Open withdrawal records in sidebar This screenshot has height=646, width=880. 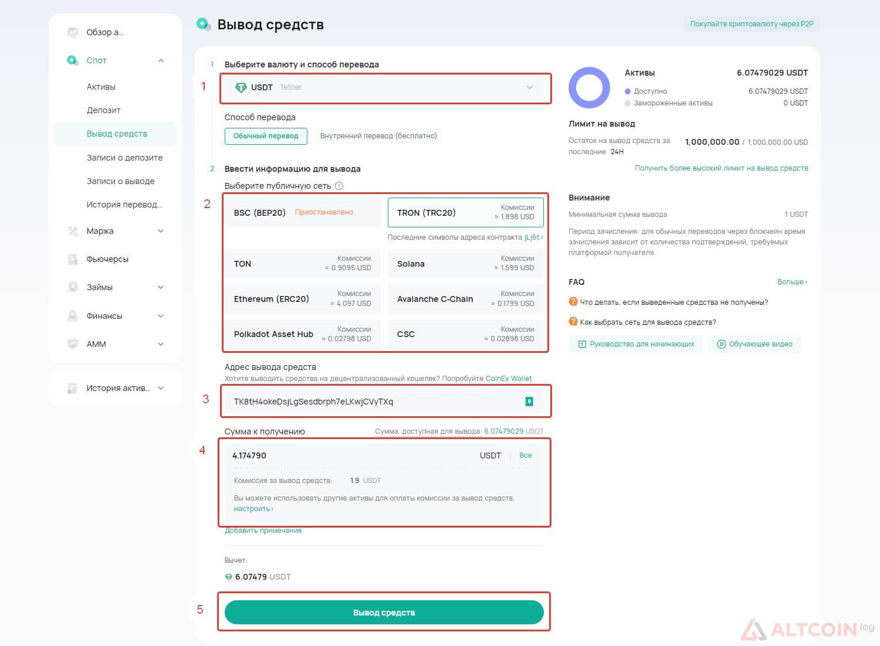coord(120,181)
